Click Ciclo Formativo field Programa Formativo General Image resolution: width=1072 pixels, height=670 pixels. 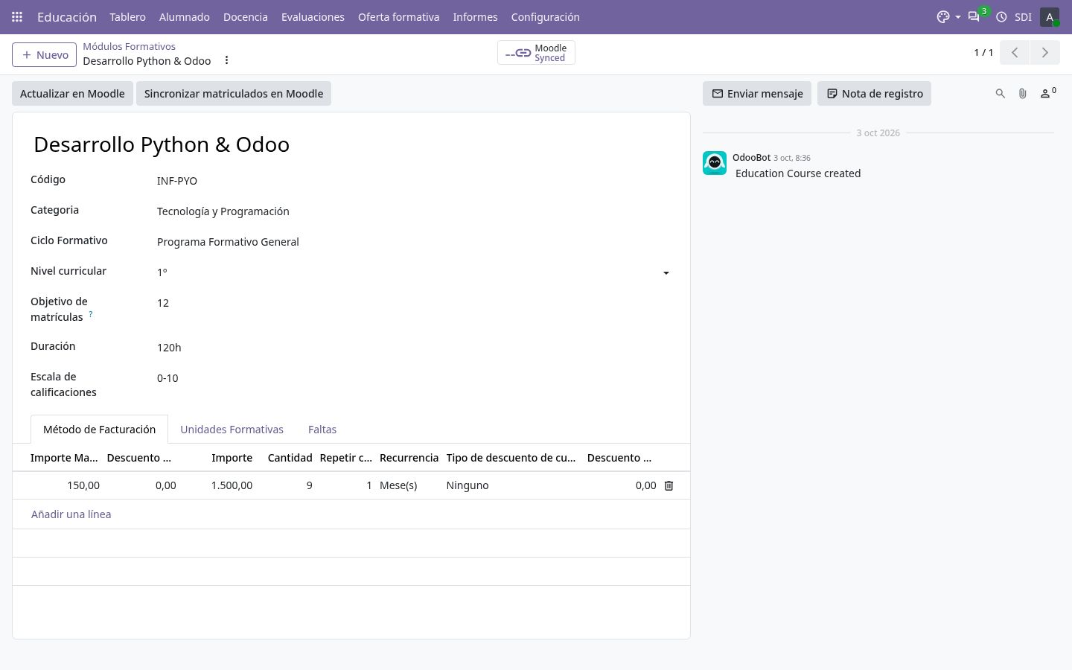click(x=413, y=242)
